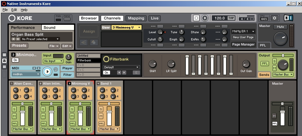302x136 pixels.
Task: Click the TAP tempo button
Action: 231,18
